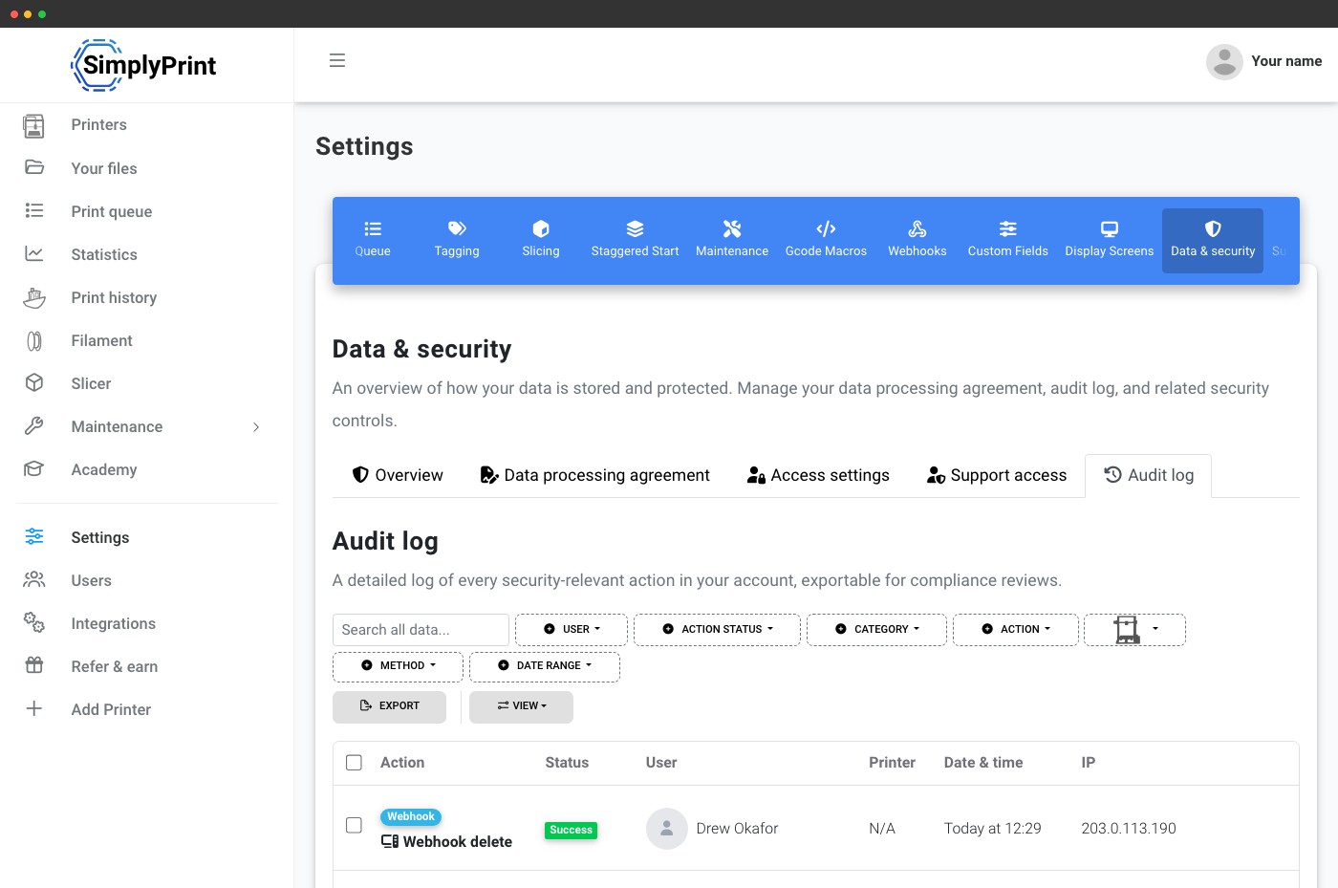Tick the select-all checkbox in table header
This screenshot has width=1338, height=888.
point(354,763)
